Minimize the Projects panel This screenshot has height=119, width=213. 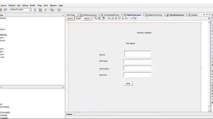[63, 15]
